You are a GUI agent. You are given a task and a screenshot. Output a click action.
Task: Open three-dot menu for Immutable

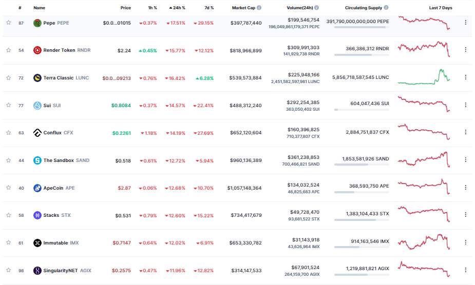pyautogui.click(x=466, y=242)
